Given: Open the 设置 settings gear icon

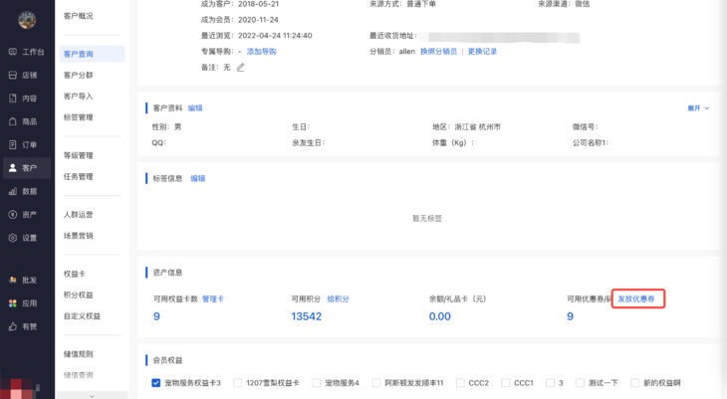Looking at the screenshot, I should click(13, 238).
